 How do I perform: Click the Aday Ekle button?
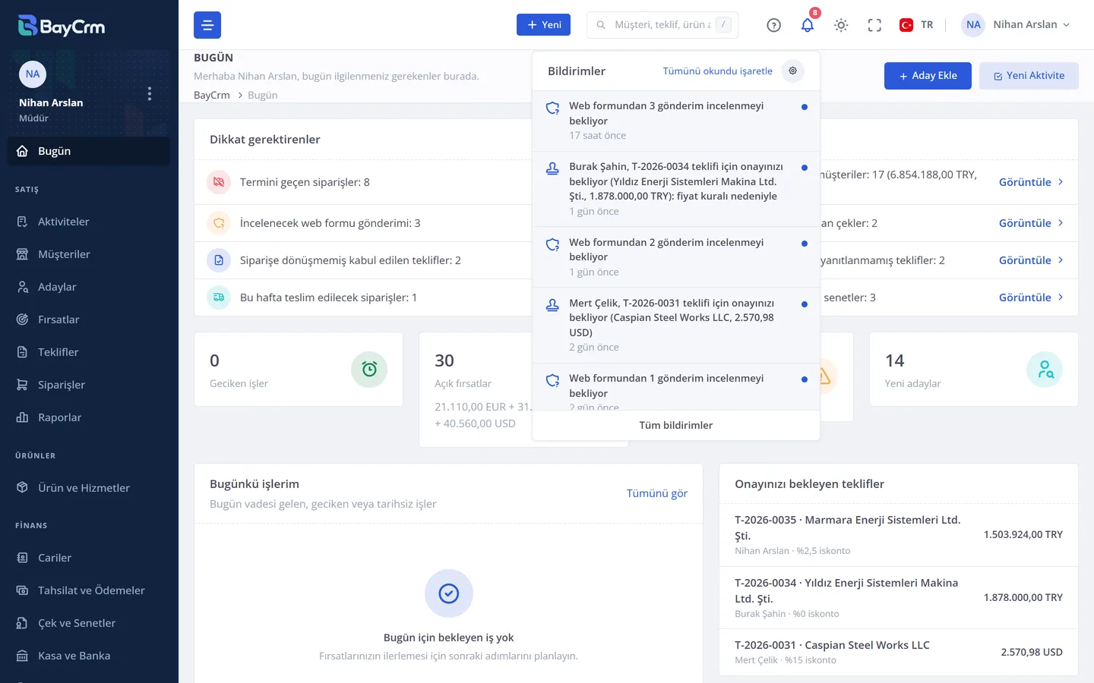928,76
